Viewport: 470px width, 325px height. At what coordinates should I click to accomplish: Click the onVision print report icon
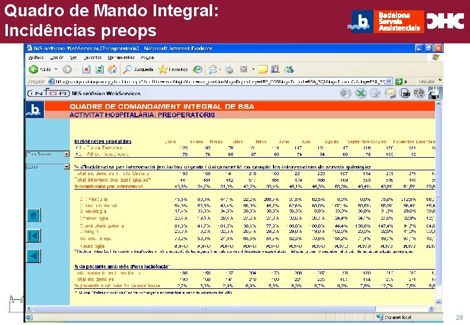point(390,93)
